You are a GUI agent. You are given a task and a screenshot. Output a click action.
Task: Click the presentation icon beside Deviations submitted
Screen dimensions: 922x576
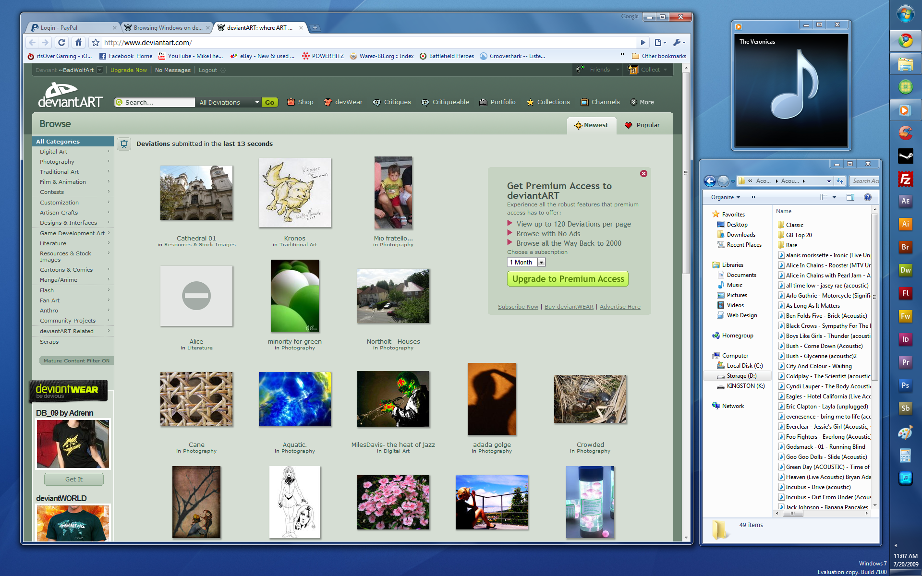pyautogui.click(x=124, y=144)
